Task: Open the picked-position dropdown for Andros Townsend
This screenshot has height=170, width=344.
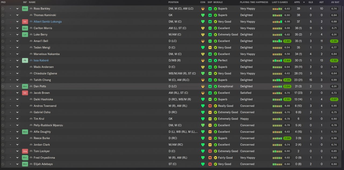Action: [17, 106]
